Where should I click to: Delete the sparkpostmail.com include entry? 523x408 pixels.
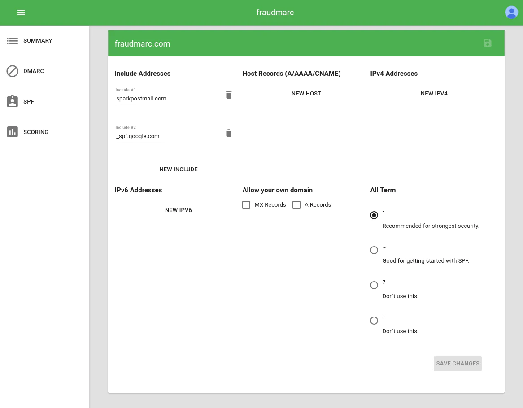pos(229,95)
